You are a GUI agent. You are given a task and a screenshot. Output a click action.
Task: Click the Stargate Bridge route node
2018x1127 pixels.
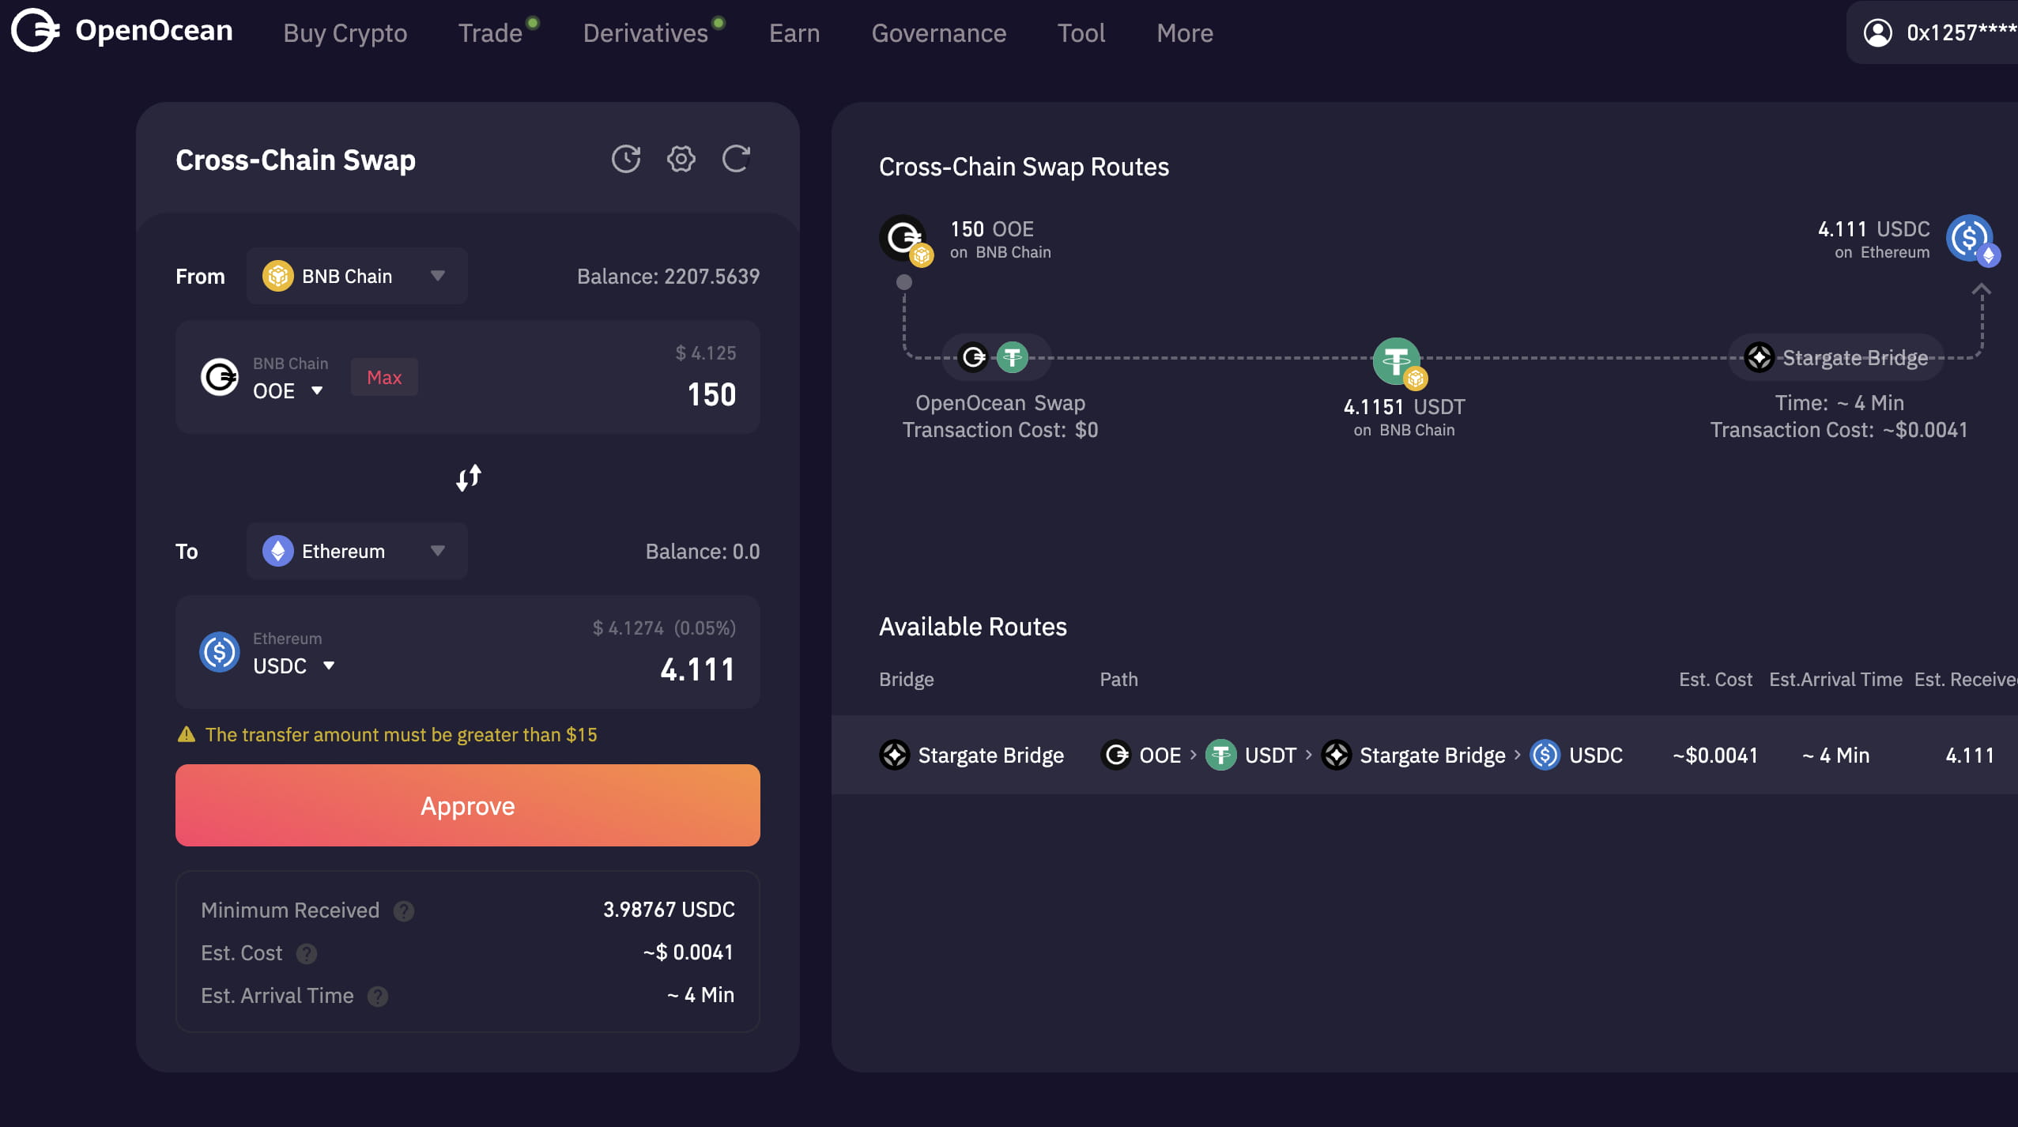(x=1836, y=357)
